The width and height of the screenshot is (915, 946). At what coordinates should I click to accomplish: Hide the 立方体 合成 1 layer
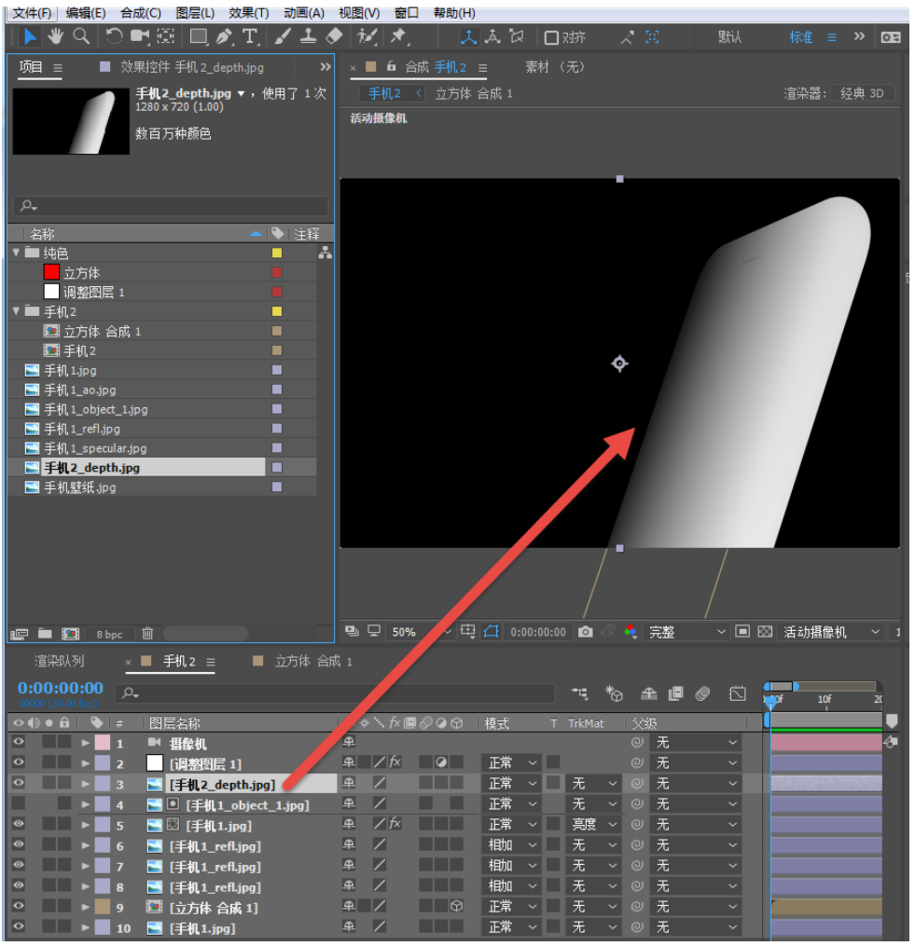pos(19,907)
